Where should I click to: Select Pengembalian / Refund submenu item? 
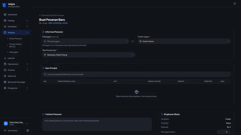[16, 45]
